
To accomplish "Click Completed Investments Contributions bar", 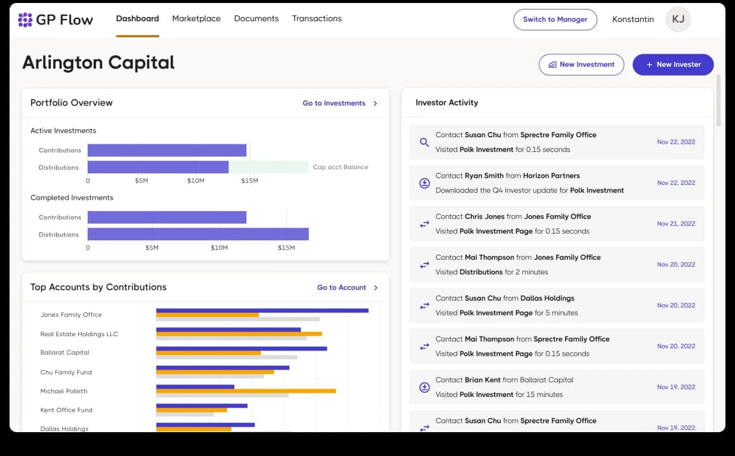I will coord(167,217).
